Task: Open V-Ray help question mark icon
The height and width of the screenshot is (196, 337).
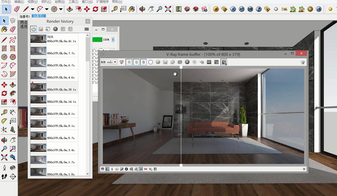Action: (x=259, y=9)
